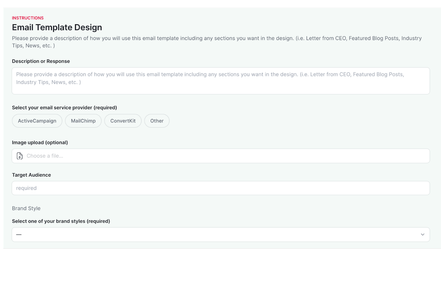Click the red INSTRUCTIONS header label

point(28,18)
